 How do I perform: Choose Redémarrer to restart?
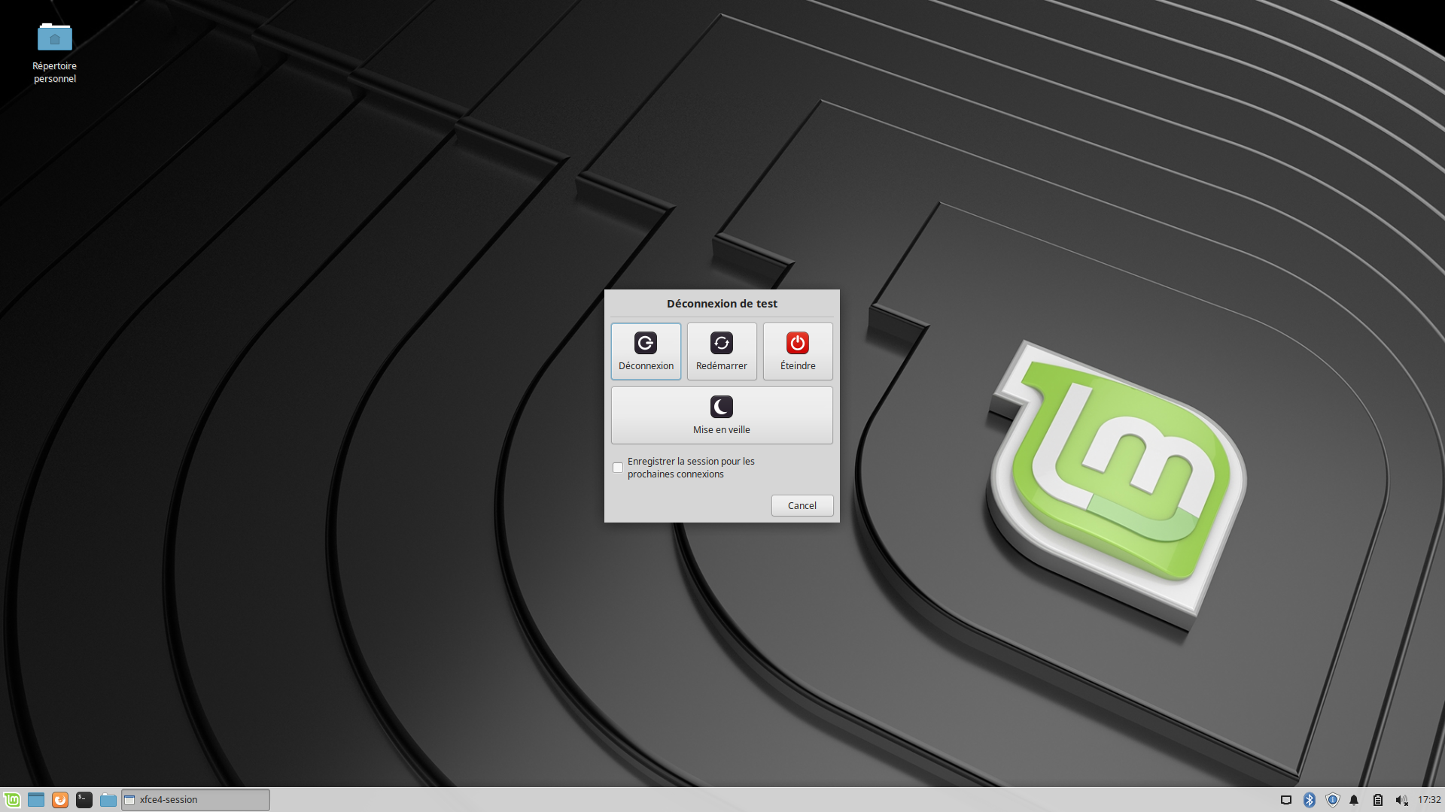722,351
